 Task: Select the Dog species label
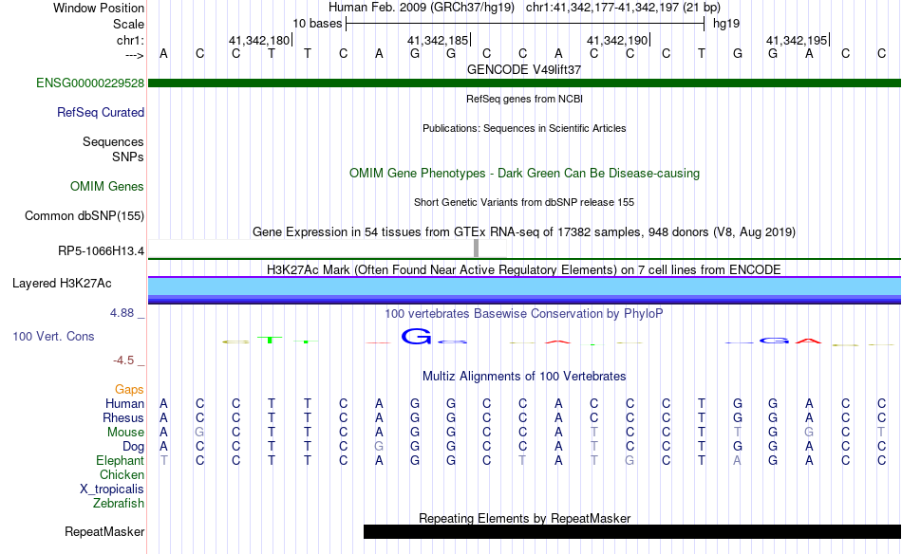pos(133,446)
